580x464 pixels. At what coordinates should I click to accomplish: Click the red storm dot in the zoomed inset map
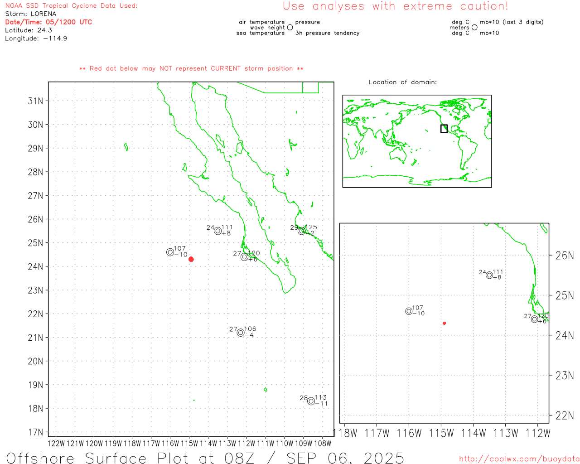point(445,323)
